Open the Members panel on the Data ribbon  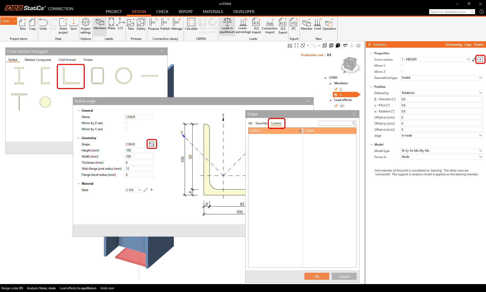[x=100, y=25]
